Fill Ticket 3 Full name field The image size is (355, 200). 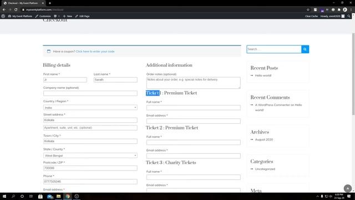pyautogui.click(x=194, y=177)
